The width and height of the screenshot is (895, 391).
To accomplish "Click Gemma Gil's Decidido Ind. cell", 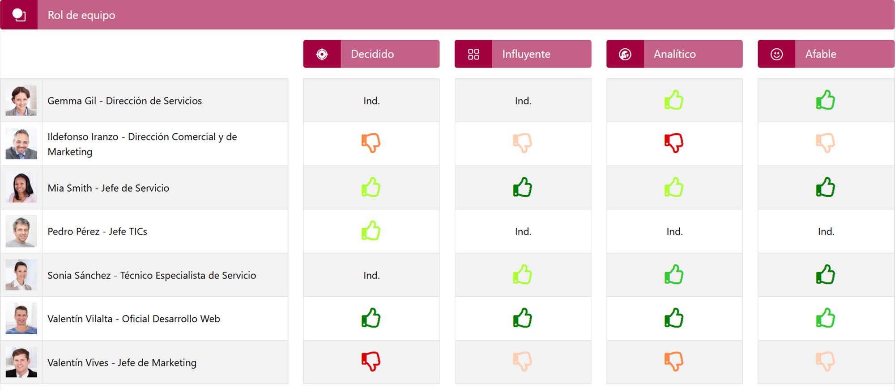I will (371, 101).
